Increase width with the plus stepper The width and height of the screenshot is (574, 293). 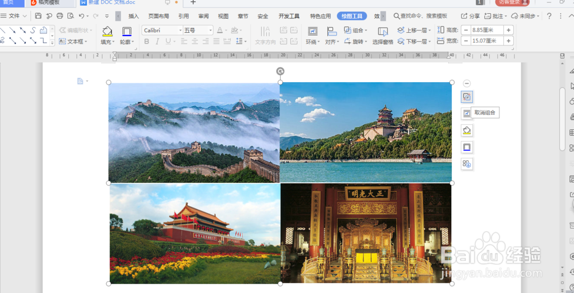point(509,41)
